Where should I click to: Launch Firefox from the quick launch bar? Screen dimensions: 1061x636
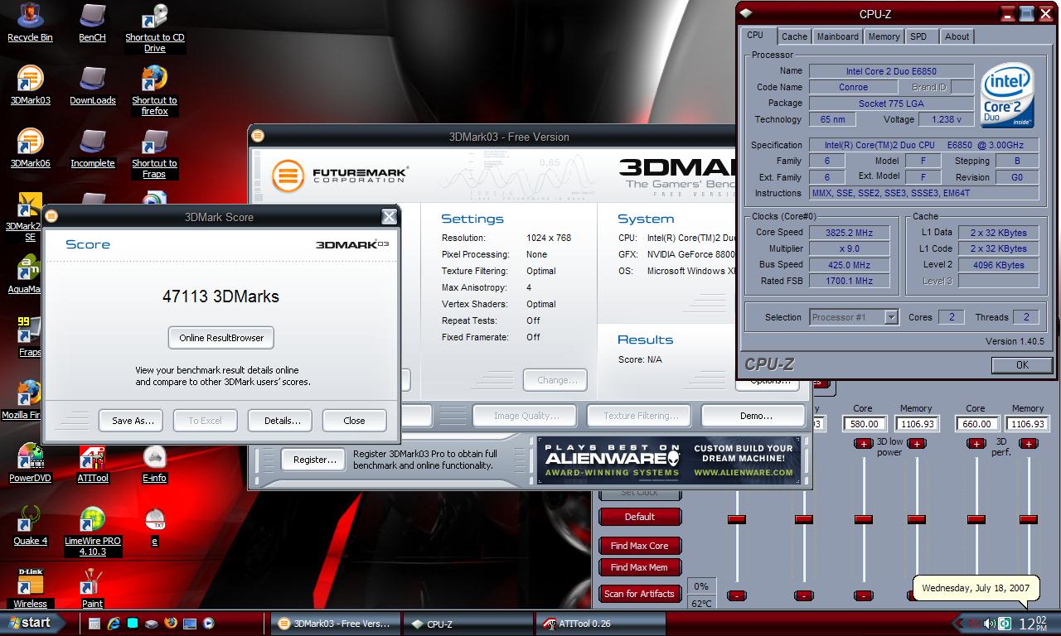pyautogui.click(x=171, y=624)
